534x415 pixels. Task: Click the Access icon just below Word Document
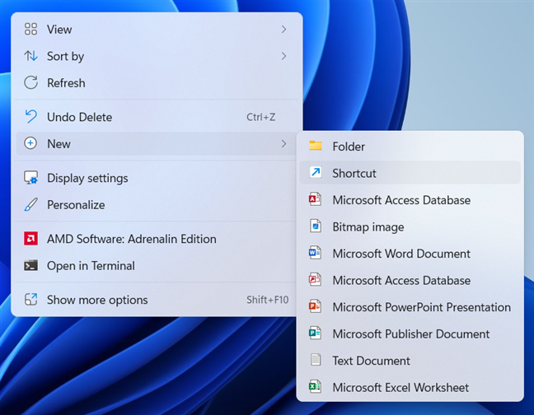click(315, 280)
